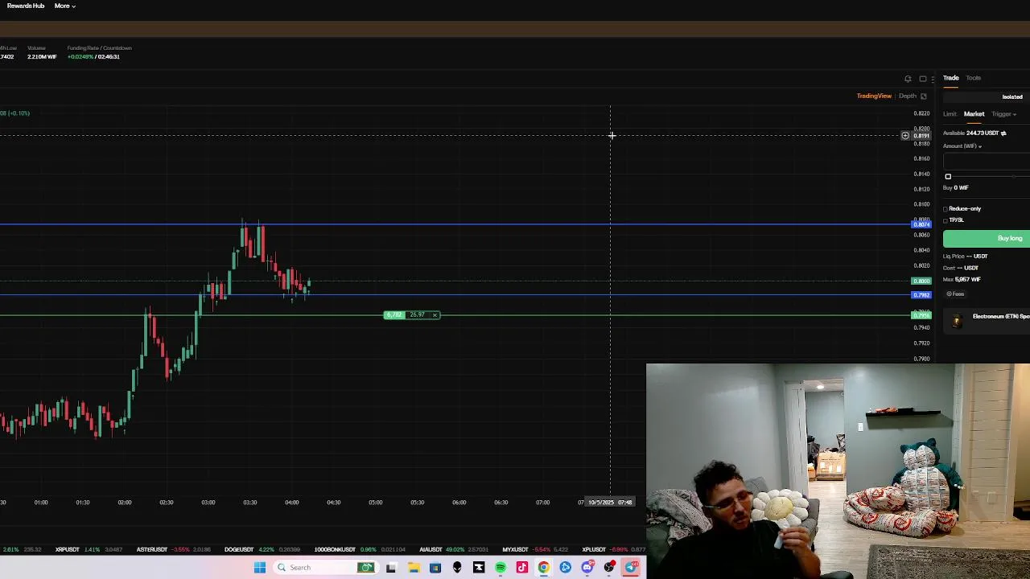Switch to the Tools tab
The height and width of the screenshot is (579, 1030).
coord(974,78)
